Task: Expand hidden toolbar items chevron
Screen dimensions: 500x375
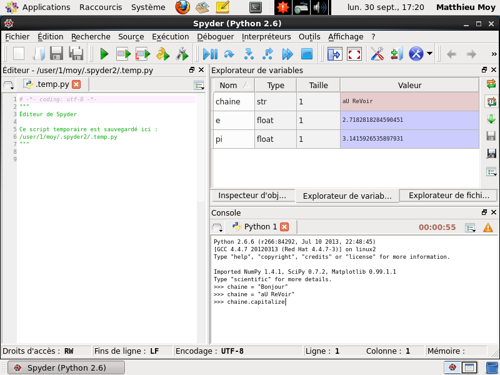Action: (x=494, y=54)
